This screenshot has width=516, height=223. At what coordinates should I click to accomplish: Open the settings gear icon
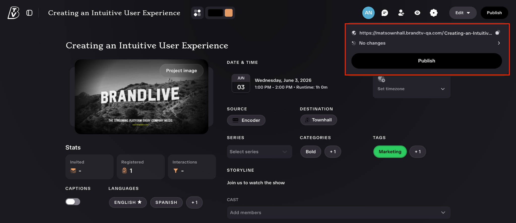[x=434, y=13]
